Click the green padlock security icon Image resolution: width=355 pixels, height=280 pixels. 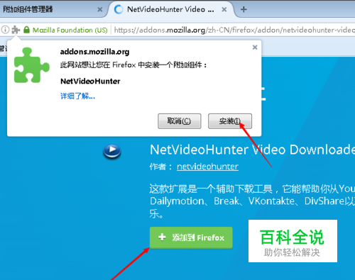pyautogui.click(x=26, y=30)
